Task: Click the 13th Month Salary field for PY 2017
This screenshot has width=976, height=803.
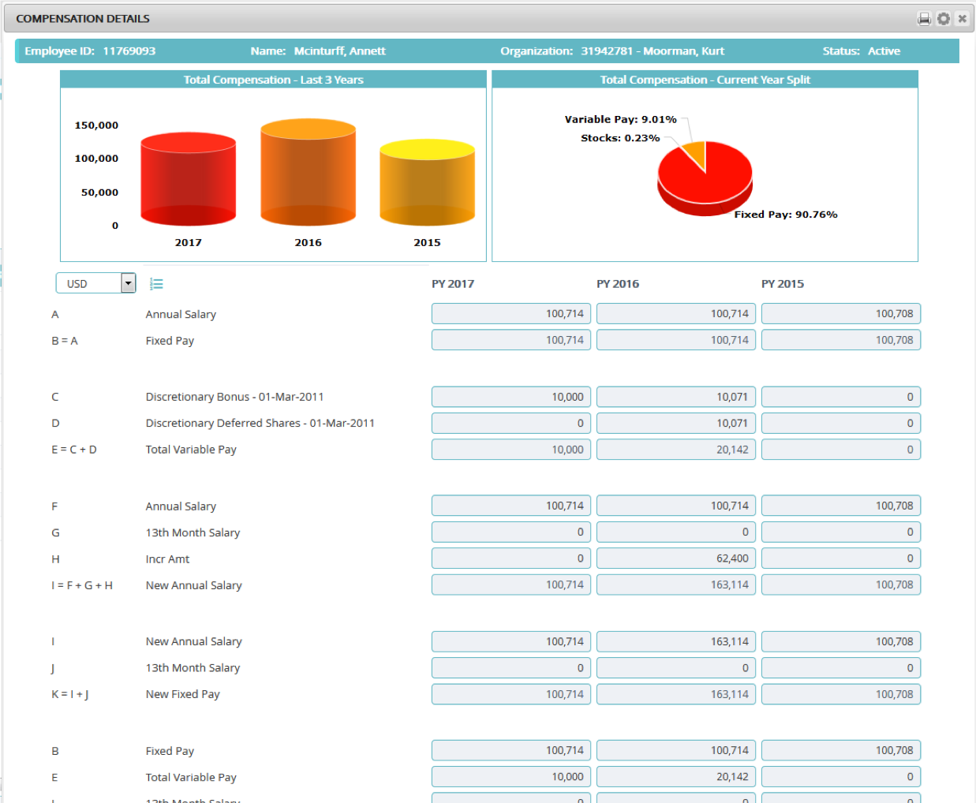Action: point(510,532)
